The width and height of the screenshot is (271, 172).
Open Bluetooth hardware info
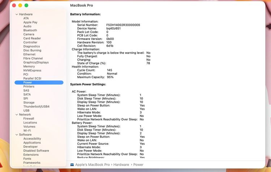[x=30, y=30]
